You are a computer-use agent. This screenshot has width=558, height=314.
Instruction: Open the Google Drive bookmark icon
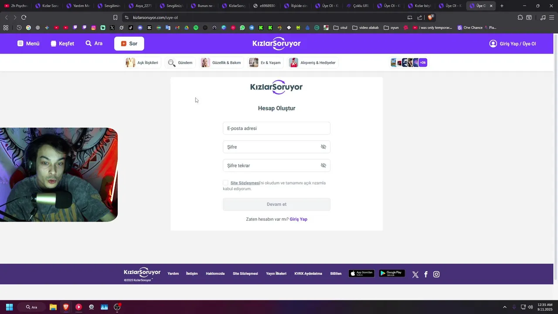coord(187,27)
